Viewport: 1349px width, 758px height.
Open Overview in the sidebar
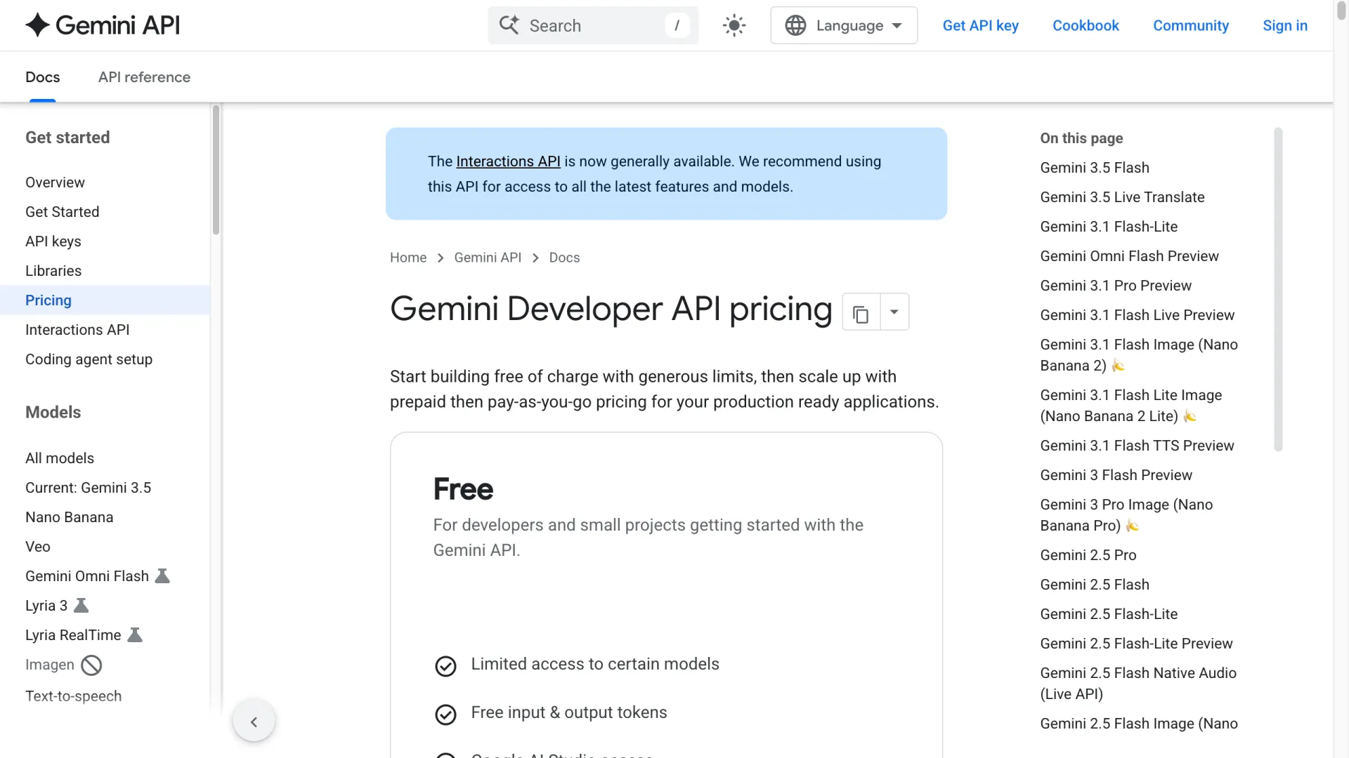[x=55, y=182]
